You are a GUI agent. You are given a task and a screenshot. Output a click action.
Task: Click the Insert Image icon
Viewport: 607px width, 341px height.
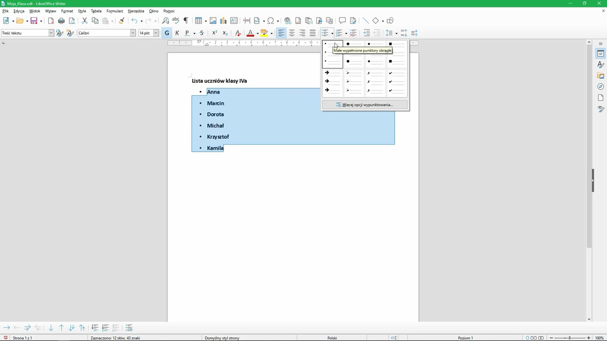213,21
